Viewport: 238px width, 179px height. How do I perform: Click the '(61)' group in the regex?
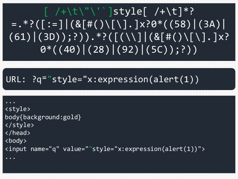click(x=20, y=37)
